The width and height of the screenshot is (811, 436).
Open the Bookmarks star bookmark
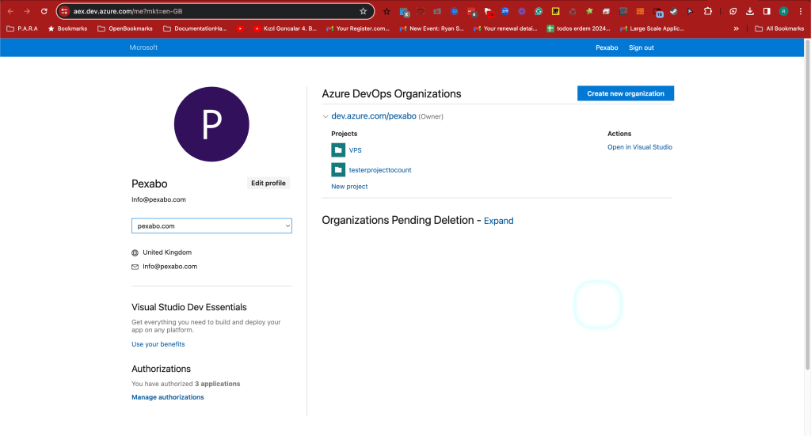[x=68, y=28]
